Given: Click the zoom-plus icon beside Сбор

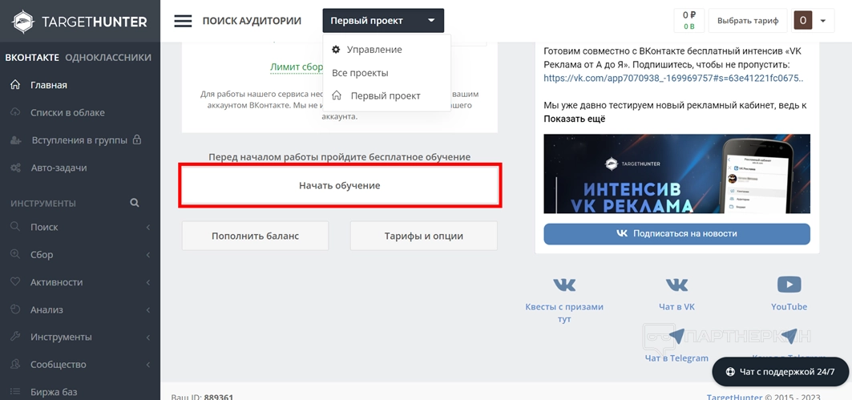Looking at the screenshot, I should pyautogui.click(x=15, y=254).
